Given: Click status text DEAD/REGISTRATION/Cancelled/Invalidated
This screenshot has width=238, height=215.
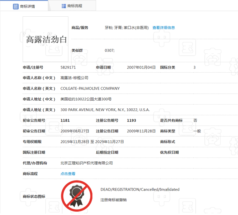Looking at the screenshot, I should coord(140,190).
